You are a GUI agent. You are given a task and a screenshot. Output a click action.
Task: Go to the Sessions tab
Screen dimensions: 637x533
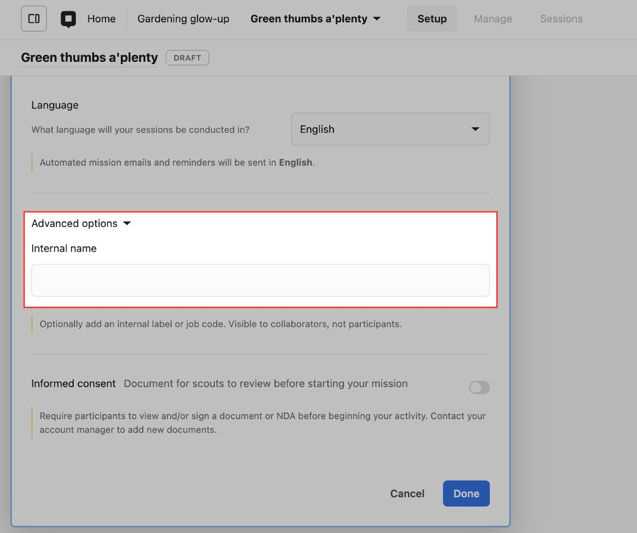click(561, 19)
